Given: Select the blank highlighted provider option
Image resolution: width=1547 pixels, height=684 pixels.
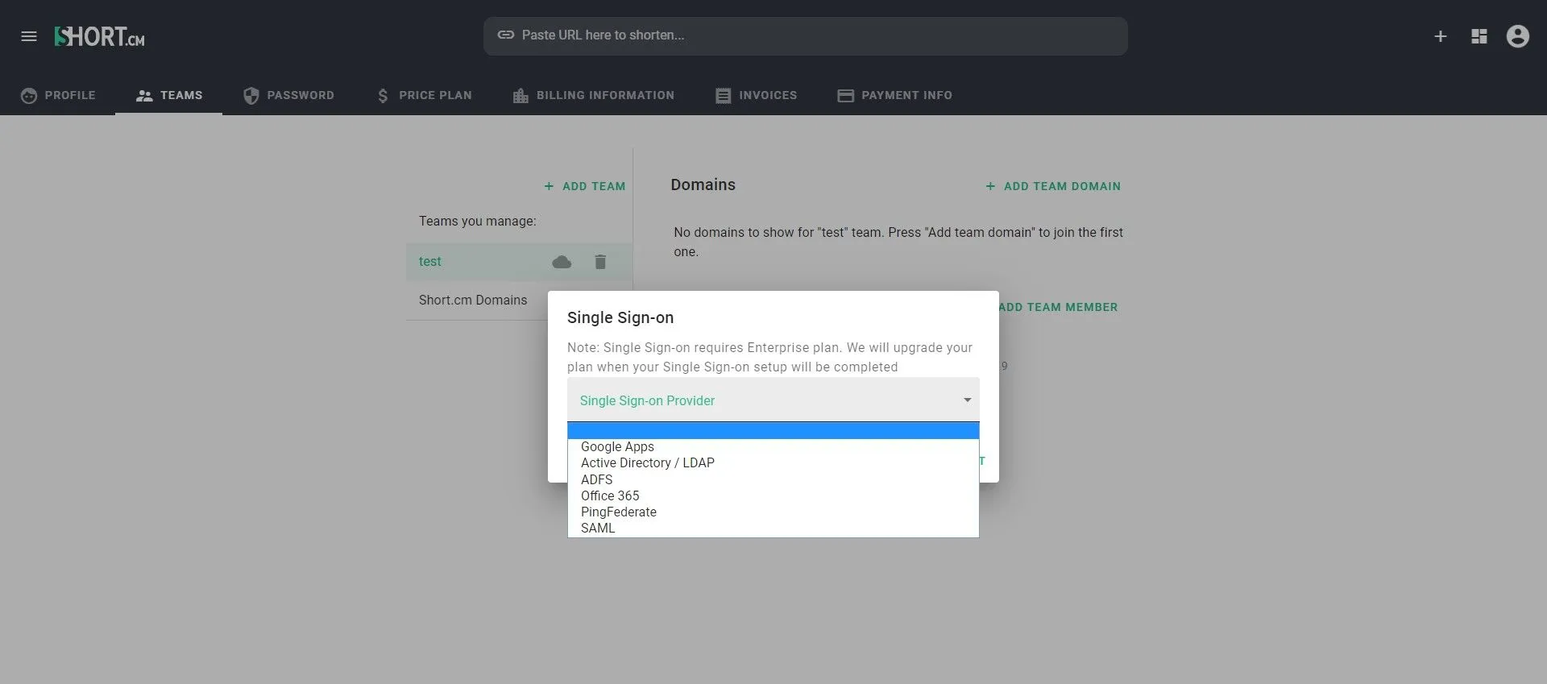Looking at the screenshot, I should [x=773, y=431].
